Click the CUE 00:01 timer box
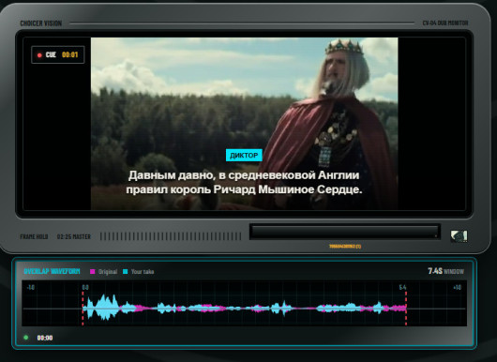 coord(58,54)
